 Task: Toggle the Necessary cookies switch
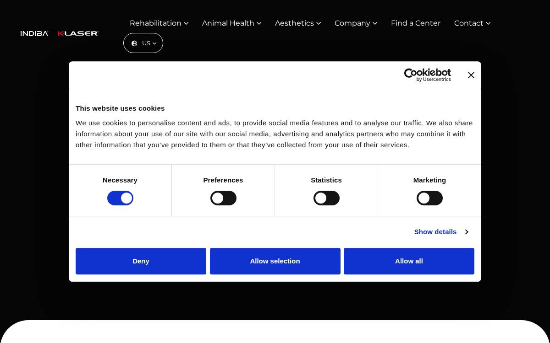pos(120,198)
